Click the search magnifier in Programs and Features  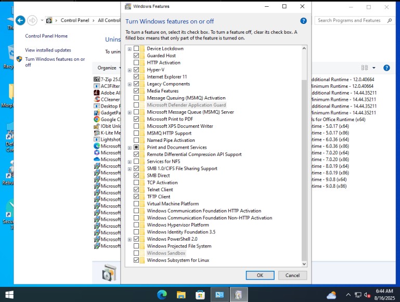pyautogui.click(x=389, y=20)
